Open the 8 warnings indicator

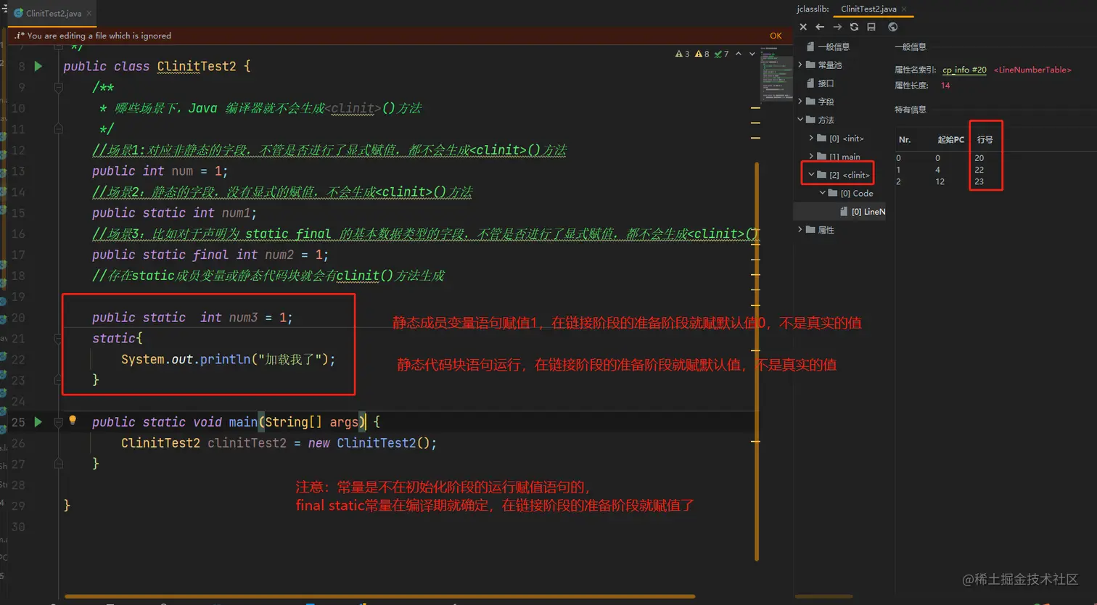702,54
